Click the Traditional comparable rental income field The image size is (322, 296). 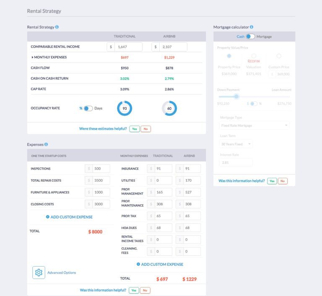click(128, 47)
